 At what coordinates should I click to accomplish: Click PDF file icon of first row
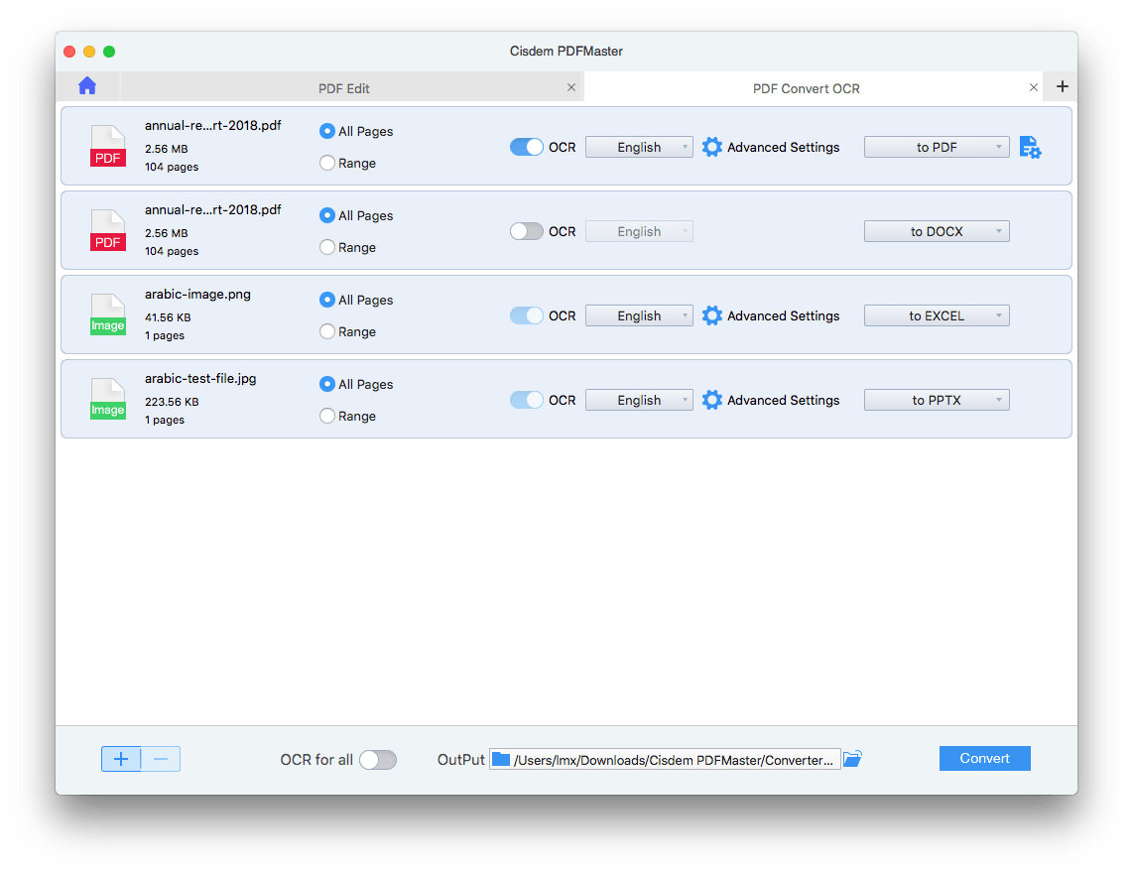click(108, 146)
